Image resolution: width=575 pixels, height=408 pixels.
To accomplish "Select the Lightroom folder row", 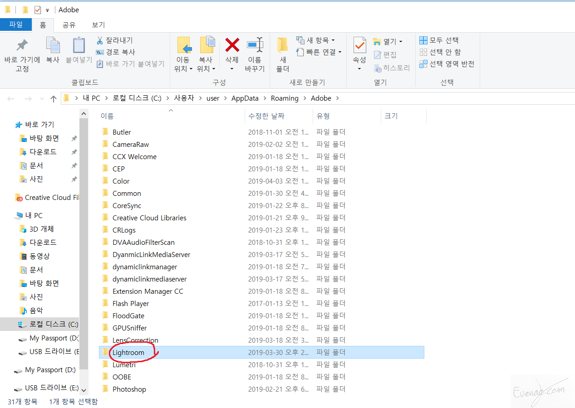I will (x=261, y=352).
